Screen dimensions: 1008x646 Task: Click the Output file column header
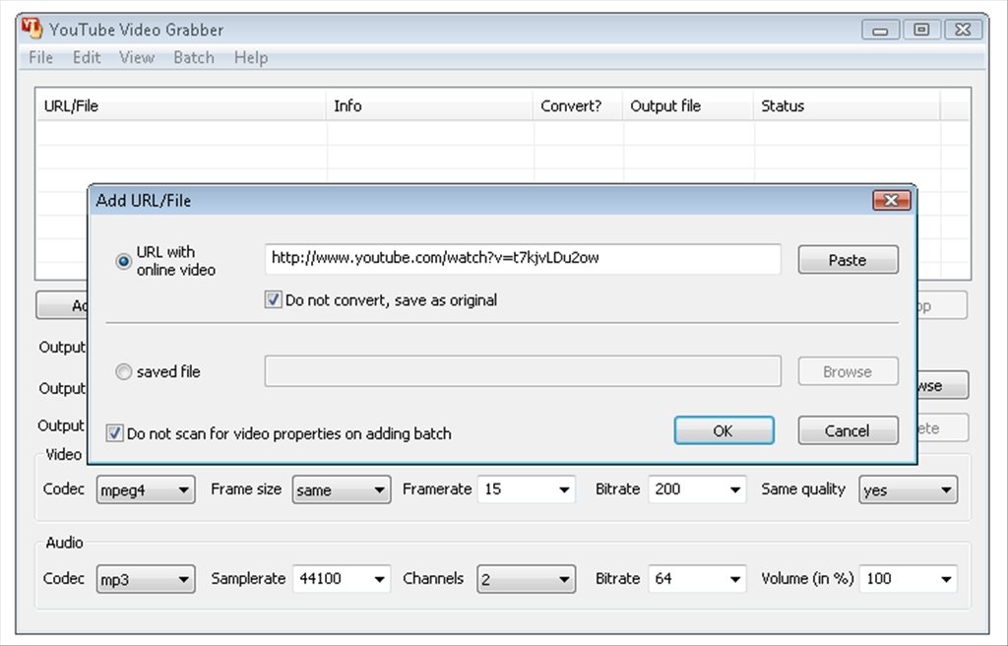tap(688, 105)
